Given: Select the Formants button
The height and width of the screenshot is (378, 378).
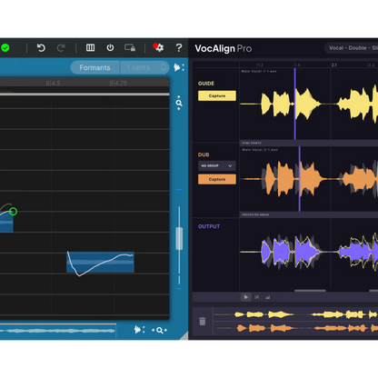Looking at the screenshot, I should [94, 67].
